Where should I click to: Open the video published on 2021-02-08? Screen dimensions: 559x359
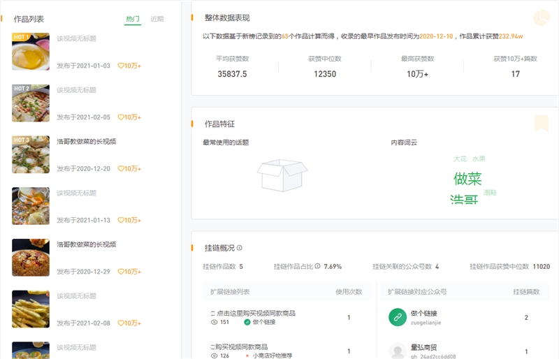[31, 309]
